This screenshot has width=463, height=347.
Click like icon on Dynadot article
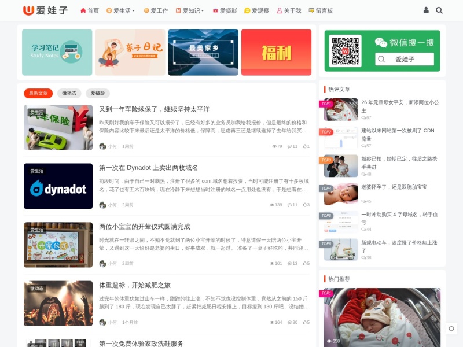point(304,205)
